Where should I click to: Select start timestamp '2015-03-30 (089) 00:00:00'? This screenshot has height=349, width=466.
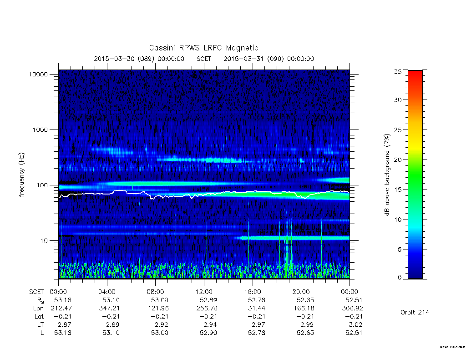[139, 59]
